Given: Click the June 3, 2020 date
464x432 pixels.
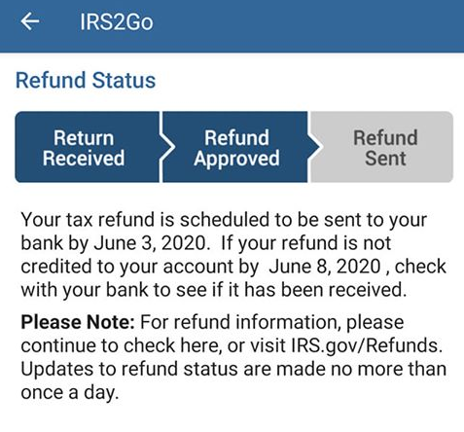Looking at the screenshot, I should click(150, 243).
